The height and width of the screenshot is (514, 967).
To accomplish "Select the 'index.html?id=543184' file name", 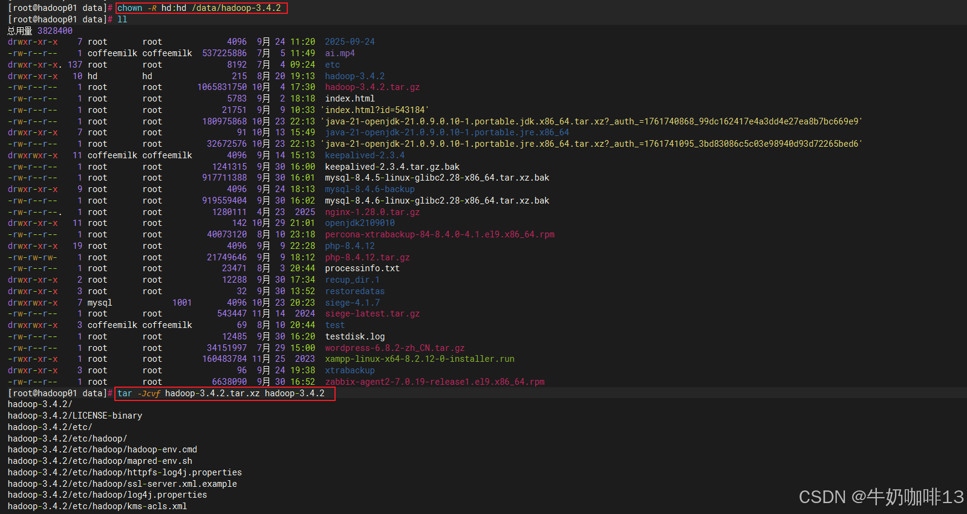I will pos(375,110).
